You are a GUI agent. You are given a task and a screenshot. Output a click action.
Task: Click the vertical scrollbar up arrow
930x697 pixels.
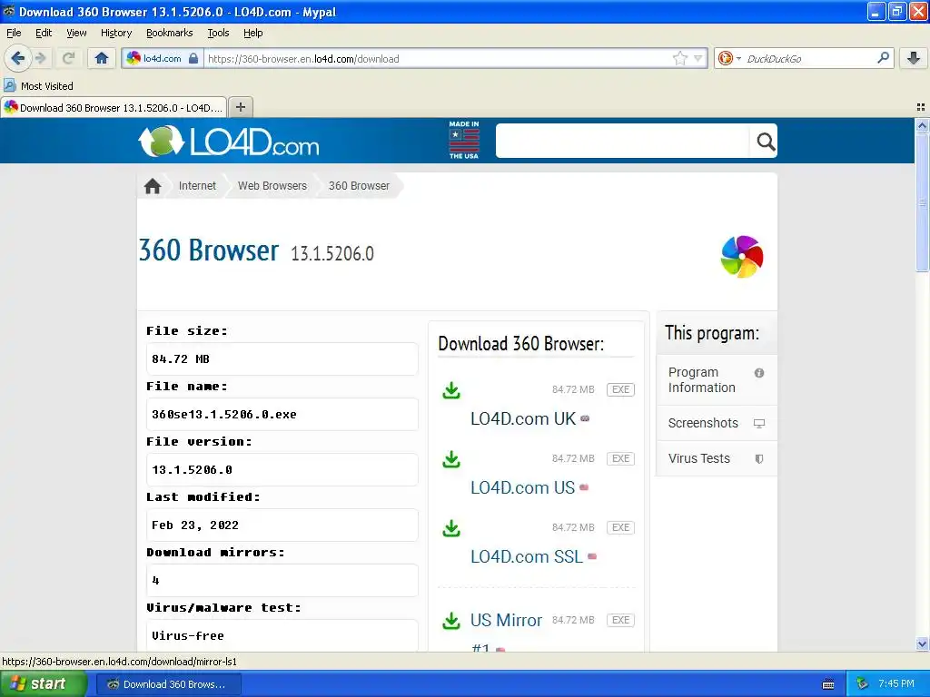pyautogui.click(x=922, y=125)
